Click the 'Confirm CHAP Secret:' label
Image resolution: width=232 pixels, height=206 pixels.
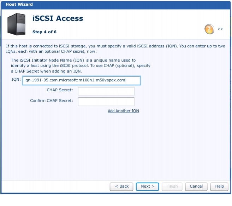52,101
